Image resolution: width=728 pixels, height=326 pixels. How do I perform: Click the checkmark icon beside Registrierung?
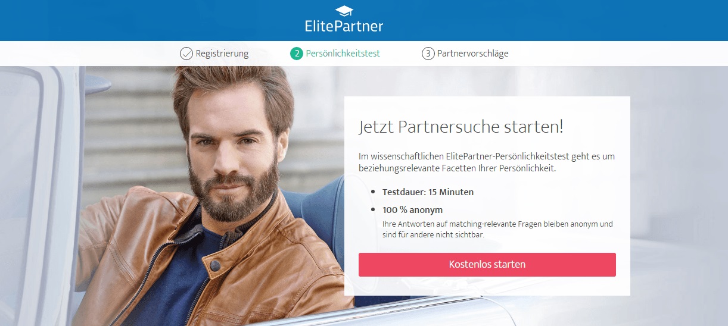tap(186, 54)
